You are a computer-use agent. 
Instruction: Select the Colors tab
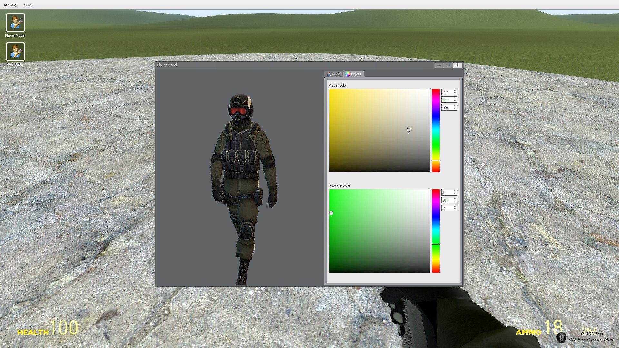(x=353, y=74)
